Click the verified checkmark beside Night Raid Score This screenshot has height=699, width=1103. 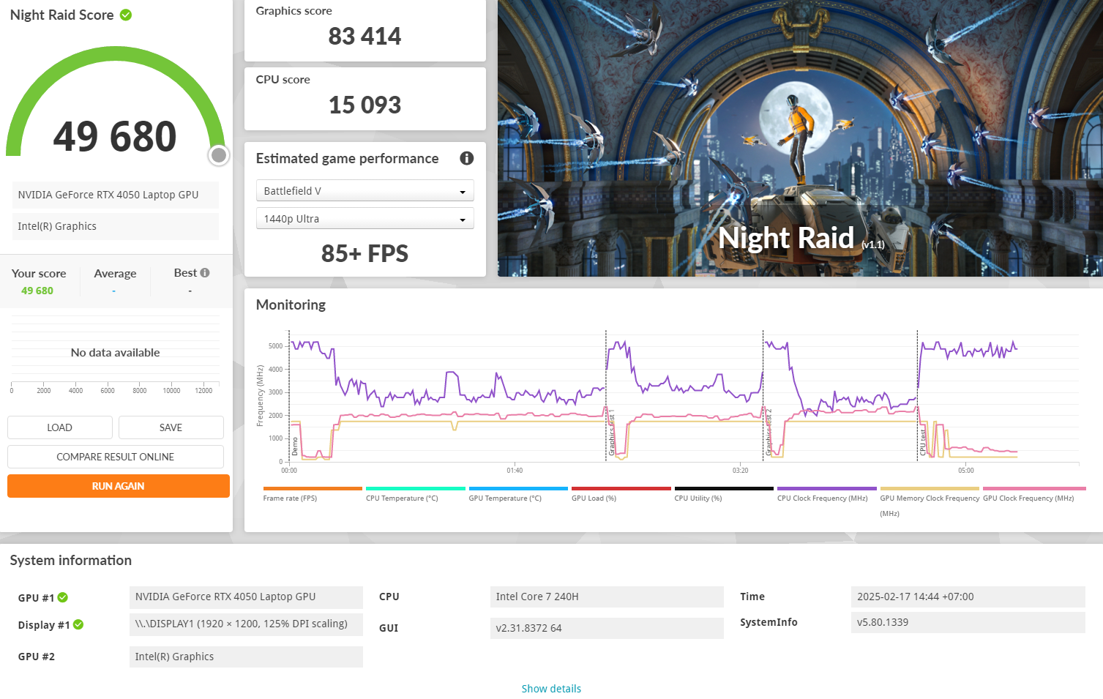click(127, 15)
